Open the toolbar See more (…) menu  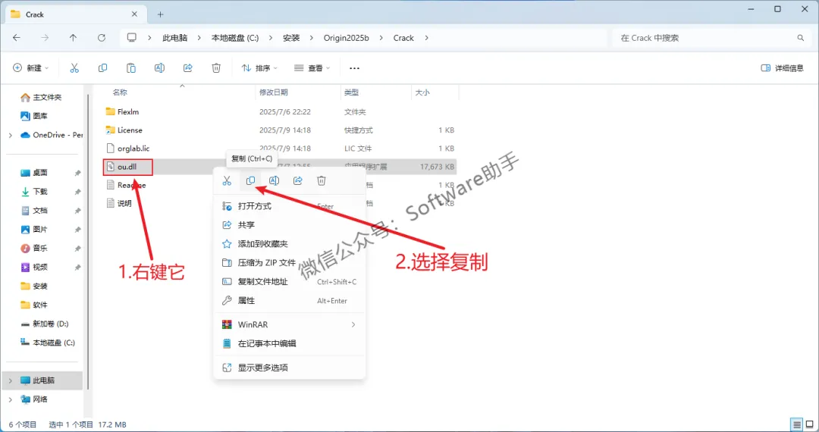pos(355,68)
